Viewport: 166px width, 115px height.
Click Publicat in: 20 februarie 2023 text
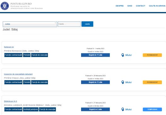coord(95,76)
